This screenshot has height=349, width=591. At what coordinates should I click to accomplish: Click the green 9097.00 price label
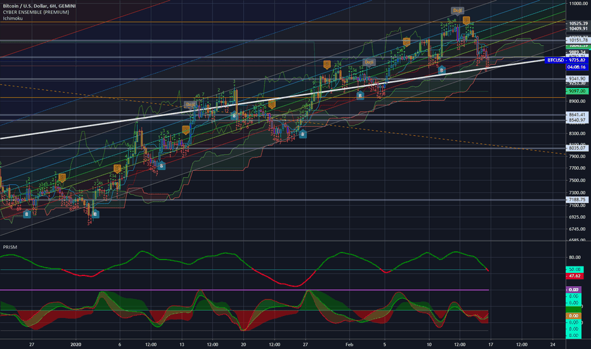[577, 91]
